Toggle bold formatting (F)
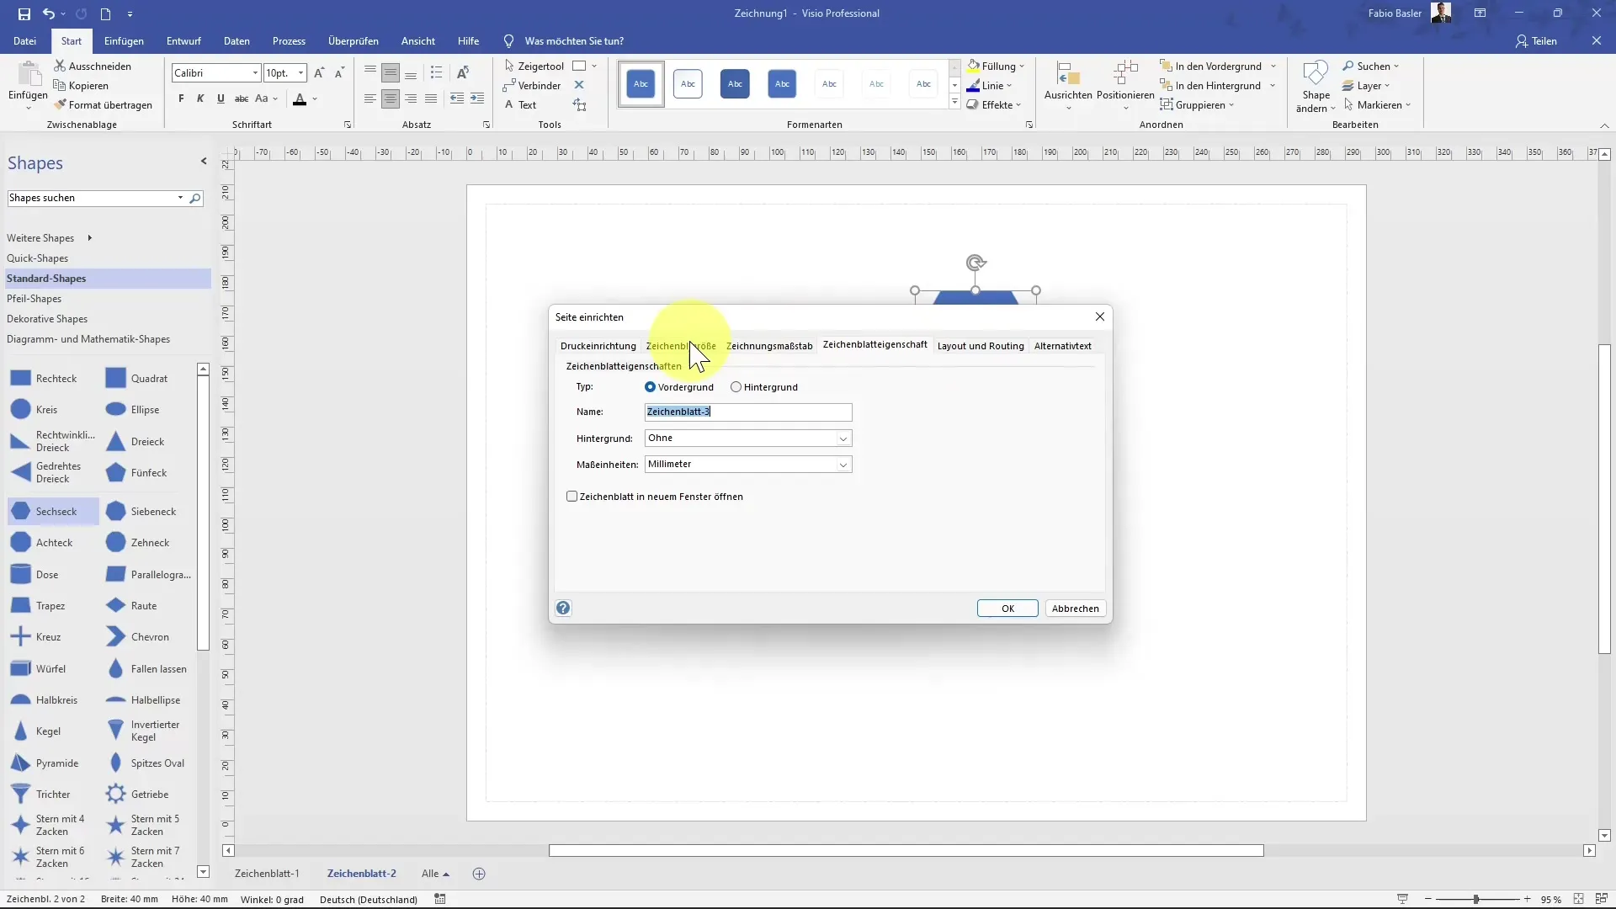 click(181, 98)
